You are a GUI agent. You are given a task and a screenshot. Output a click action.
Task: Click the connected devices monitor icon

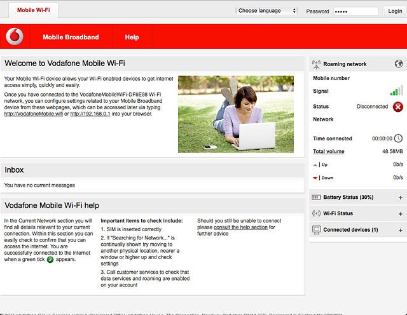click(317, 229)
